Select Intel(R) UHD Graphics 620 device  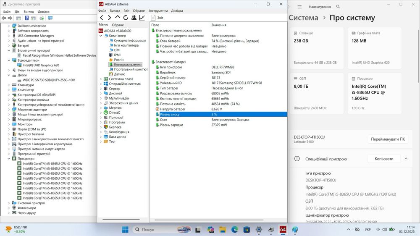[x=41, y=65]
